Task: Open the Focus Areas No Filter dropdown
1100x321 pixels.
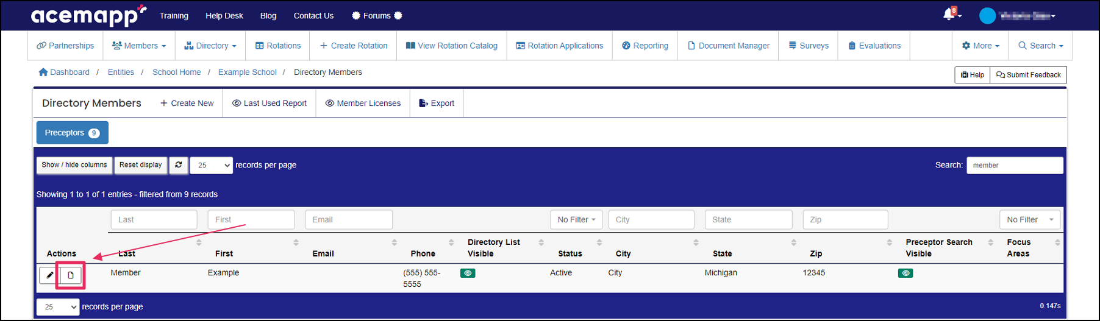Action: (1030, 220)
